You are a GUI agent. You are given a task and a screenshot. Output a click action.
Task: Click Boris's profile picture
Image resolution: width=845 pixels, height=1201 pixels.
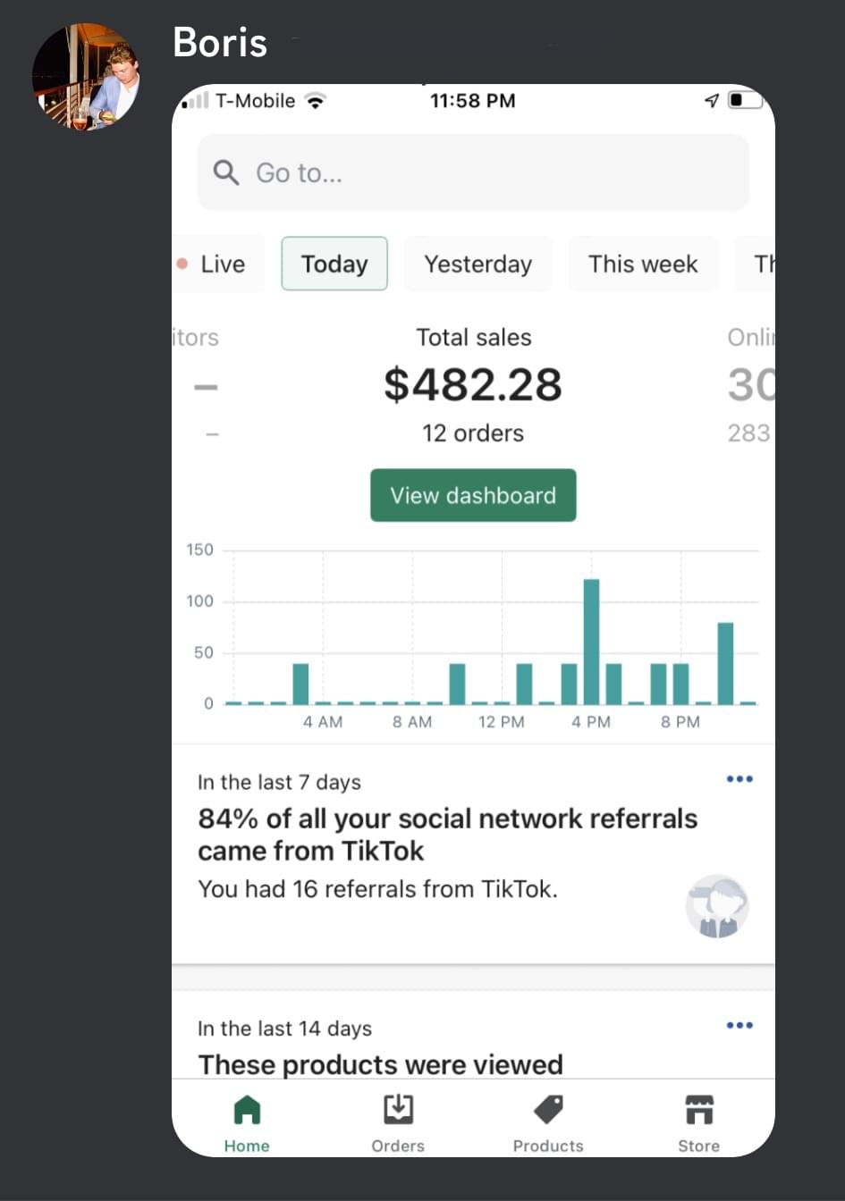click(86, 77)
